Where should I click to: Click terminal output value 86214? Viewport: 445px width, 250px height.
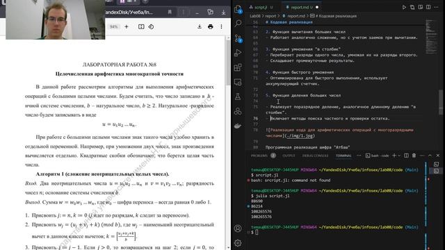(x=257, y=206)
